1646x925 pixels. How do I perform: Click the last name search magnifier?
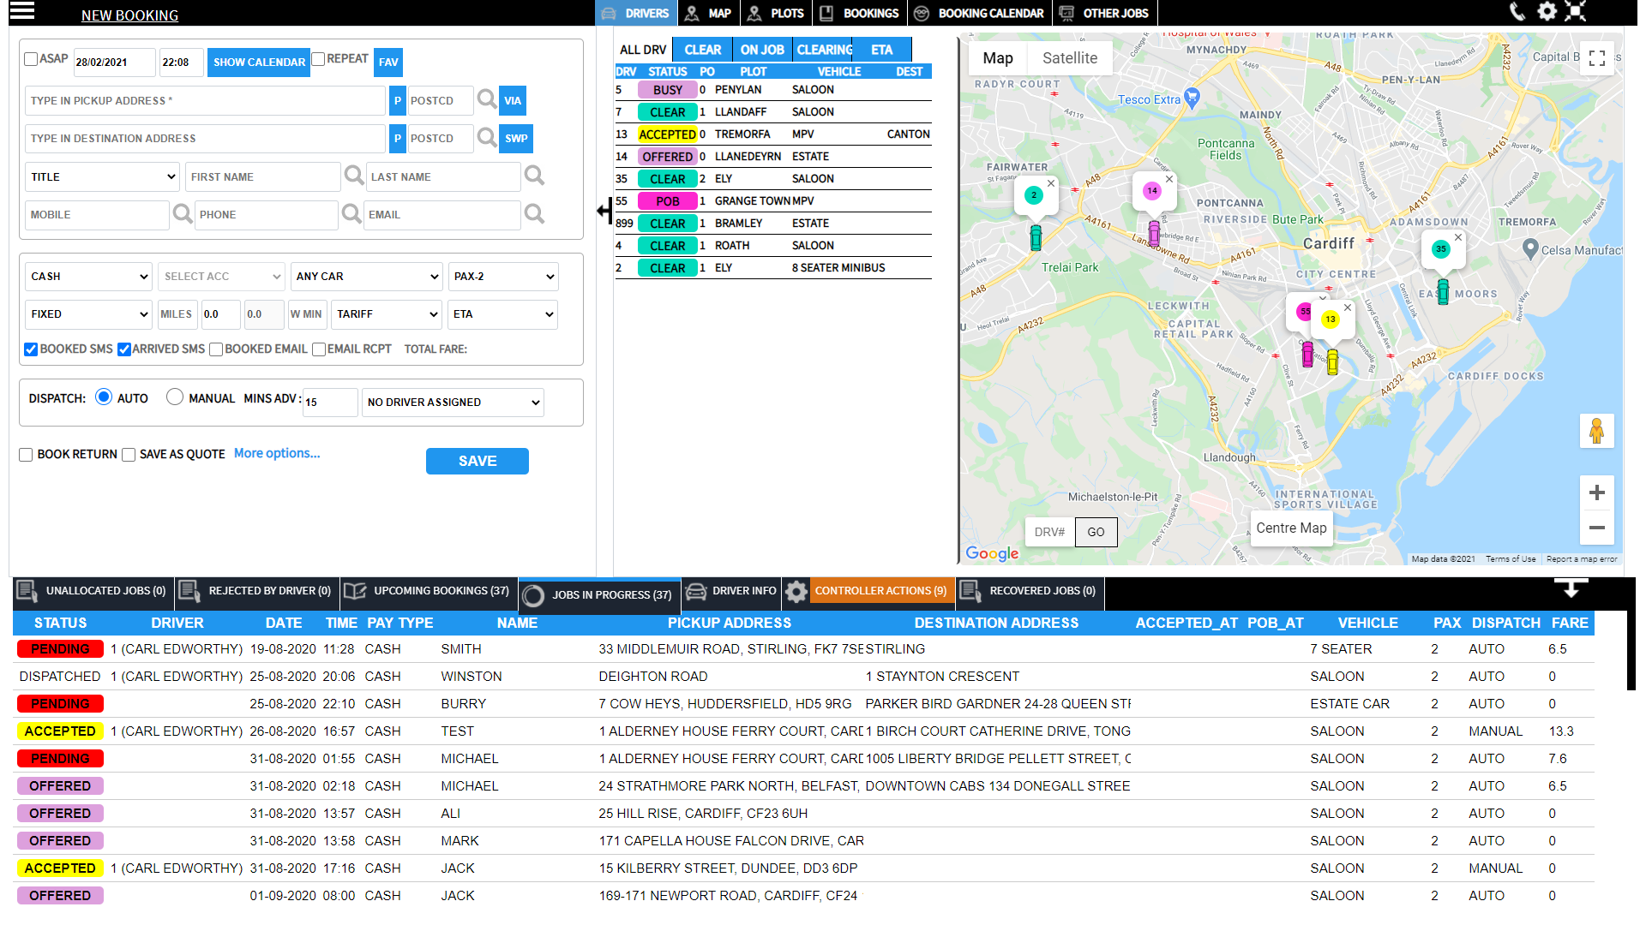pyautogui.click(x=534, y=176)
